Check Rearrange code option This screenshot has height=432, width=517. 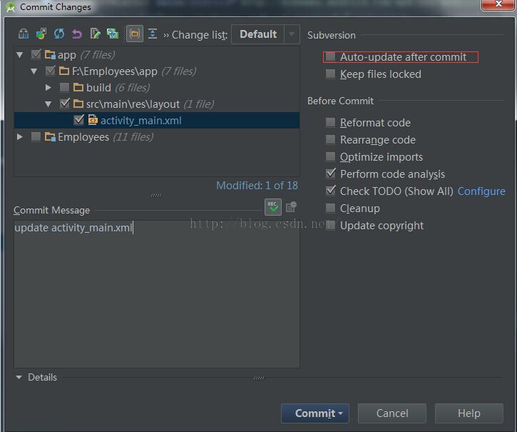(330, 139)
